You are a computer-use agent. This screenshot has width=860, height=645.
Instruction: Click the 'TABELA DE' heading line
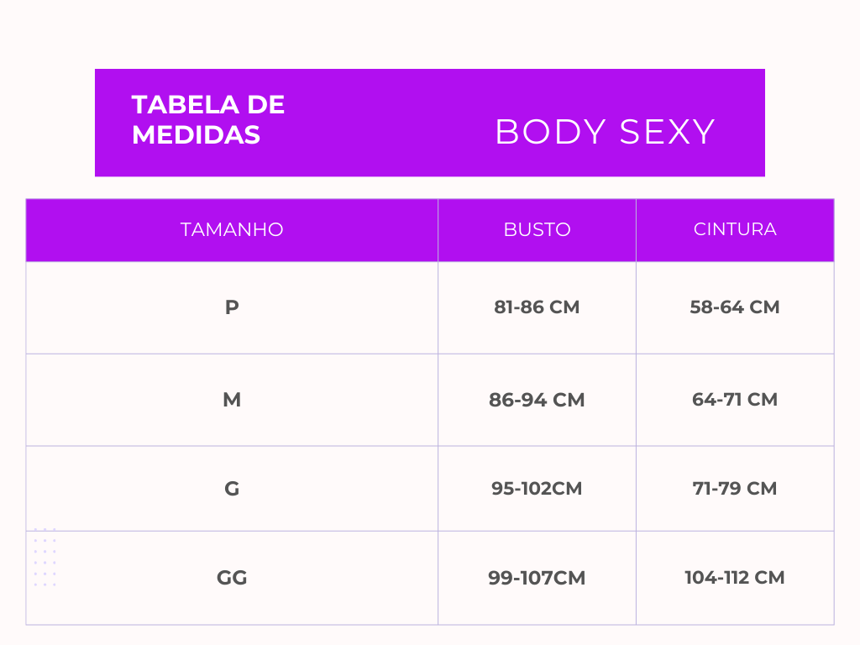[208, 105]
